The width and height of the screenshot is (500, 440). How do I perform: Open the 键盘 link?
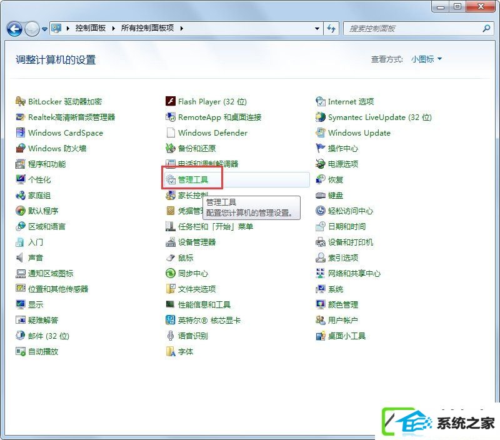(x=336, y=195)
